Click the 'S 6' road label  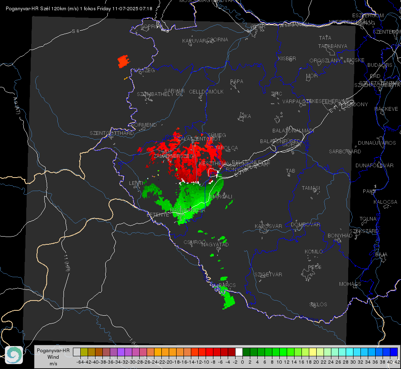[x=75, y=31]
